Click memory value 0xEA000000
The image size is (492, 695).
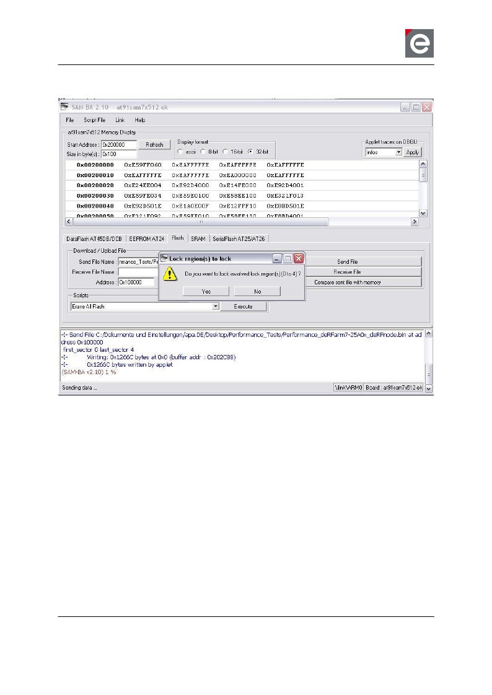[x=237, y=175]
